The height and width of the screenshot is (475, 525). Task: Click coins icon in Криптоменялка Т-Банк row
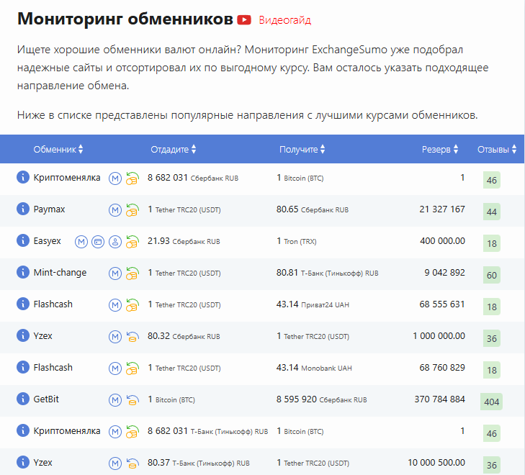(133, 432)
